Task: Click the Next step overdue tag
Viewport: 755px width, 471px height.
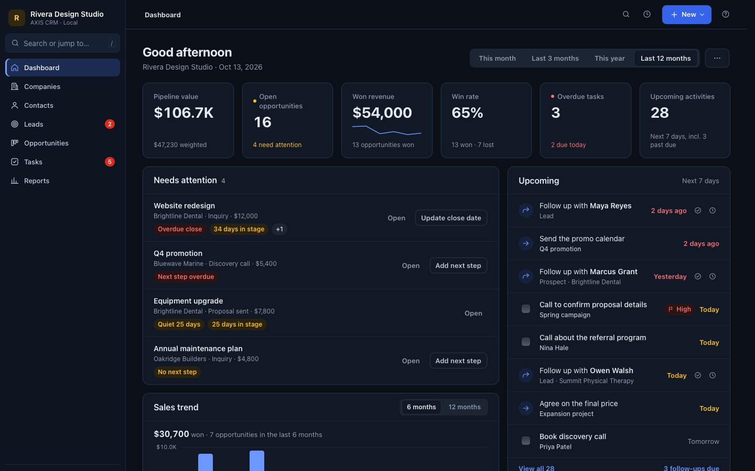Action: tap(186, 277)
